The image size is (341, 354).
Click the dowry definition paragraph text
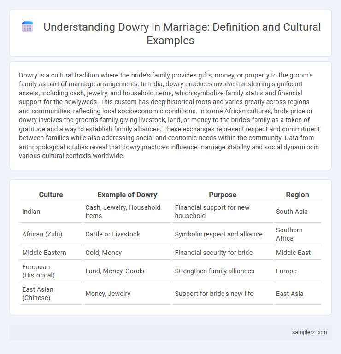point(169,115)
